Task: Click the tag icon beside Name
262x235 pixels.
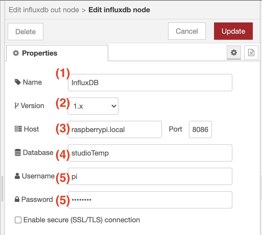Action: click(x=18, y=82)
